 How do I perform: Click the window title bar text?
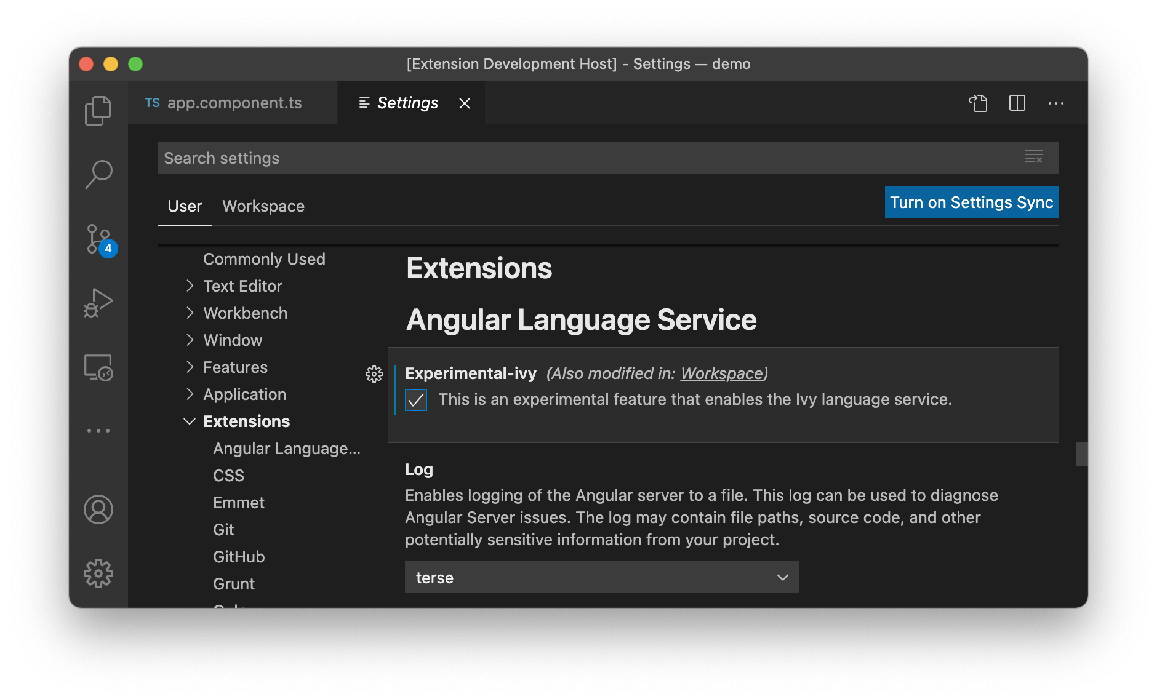pos(578,64)
